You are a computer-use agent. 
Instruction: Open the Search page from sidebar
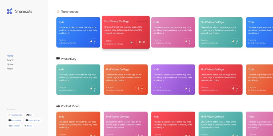(10, 60)
